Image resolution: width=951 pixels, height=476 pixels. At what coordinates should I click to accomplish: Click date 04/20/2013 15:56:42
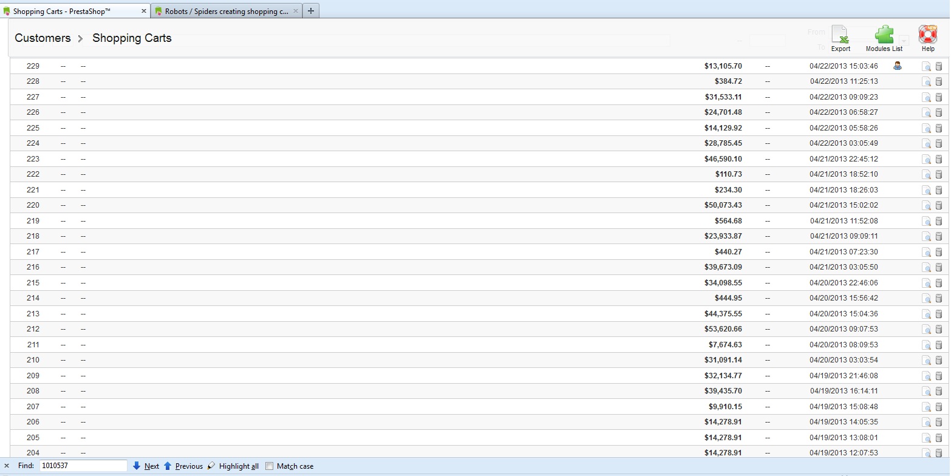coord(844,297)
